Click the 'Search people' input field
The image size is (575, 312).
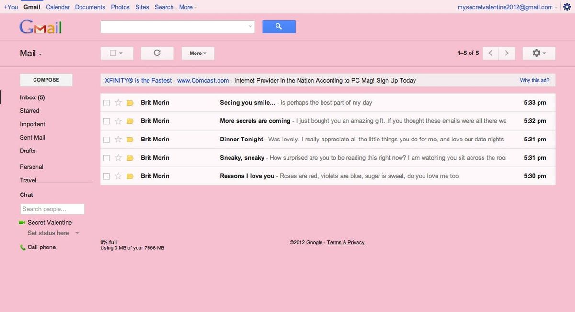pos(52,209)
